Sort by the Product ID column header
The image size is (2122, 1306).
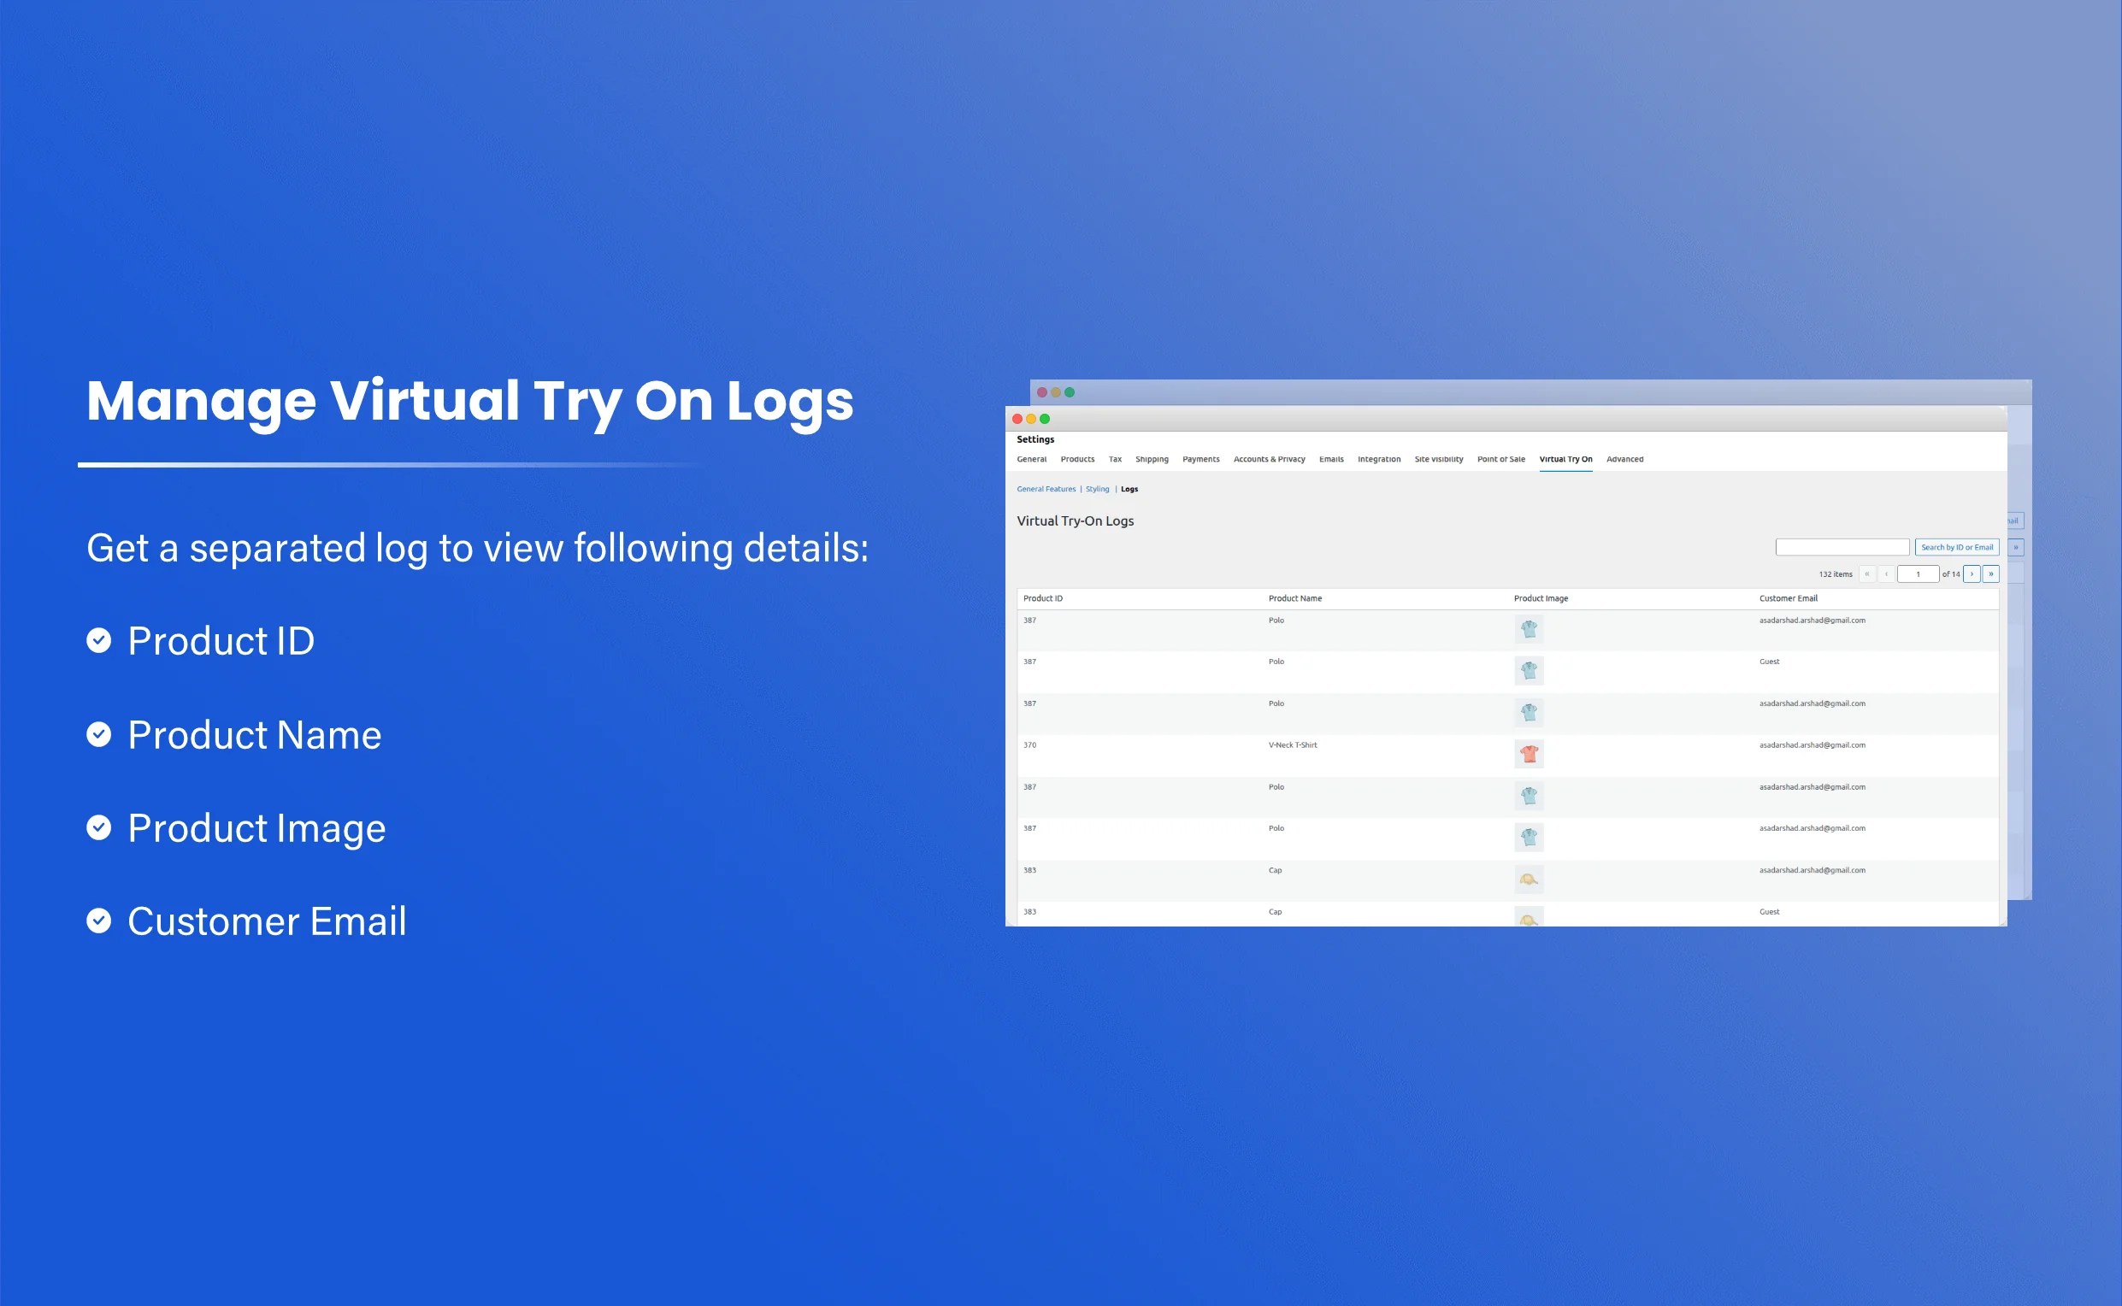(1043, 597)
